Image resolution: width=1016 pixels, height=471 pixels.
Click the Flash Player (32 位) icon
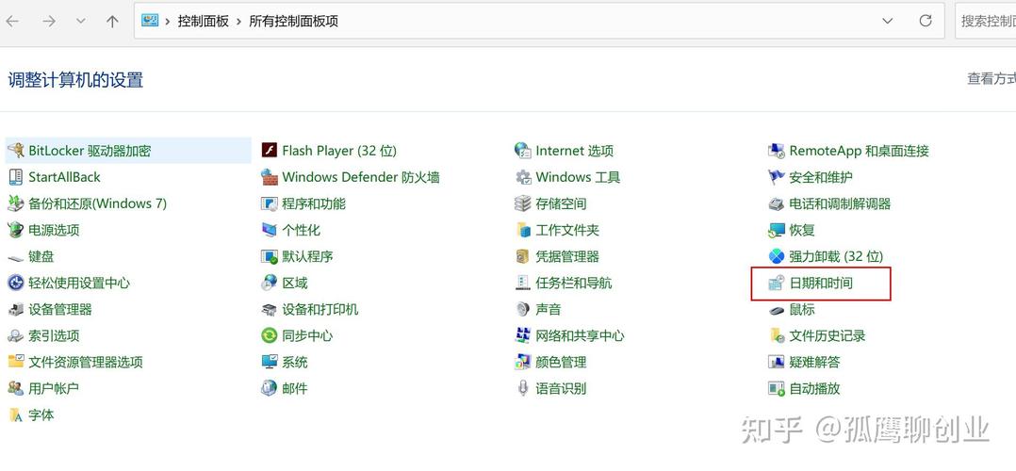(x=269, y=151)
